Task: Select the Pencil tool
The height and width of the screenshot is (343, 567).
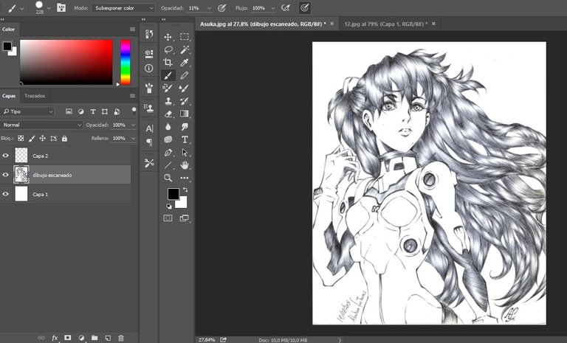Action: pyautogui.click(x=185, y=75)
